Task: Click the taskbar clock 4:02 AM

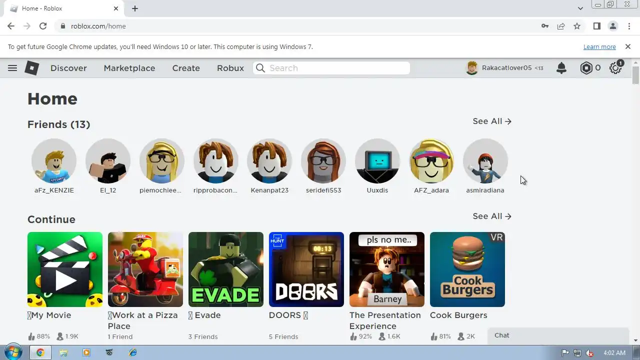Action: (x=614, y=353)
